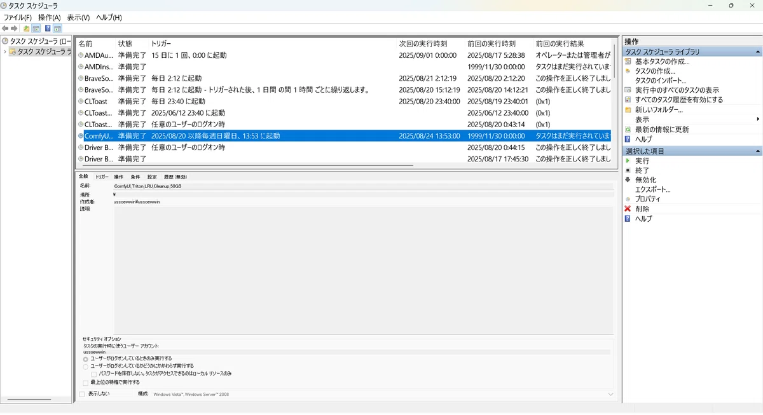
Task: Click the Back arrow toolbar icon
Action: pyautogui.click(x=5, y=29)
